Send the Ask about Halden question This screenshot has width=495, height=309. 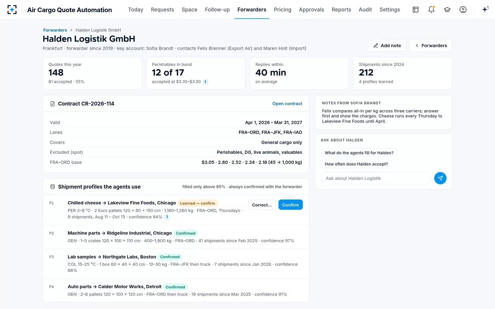[x=440, y=178]
